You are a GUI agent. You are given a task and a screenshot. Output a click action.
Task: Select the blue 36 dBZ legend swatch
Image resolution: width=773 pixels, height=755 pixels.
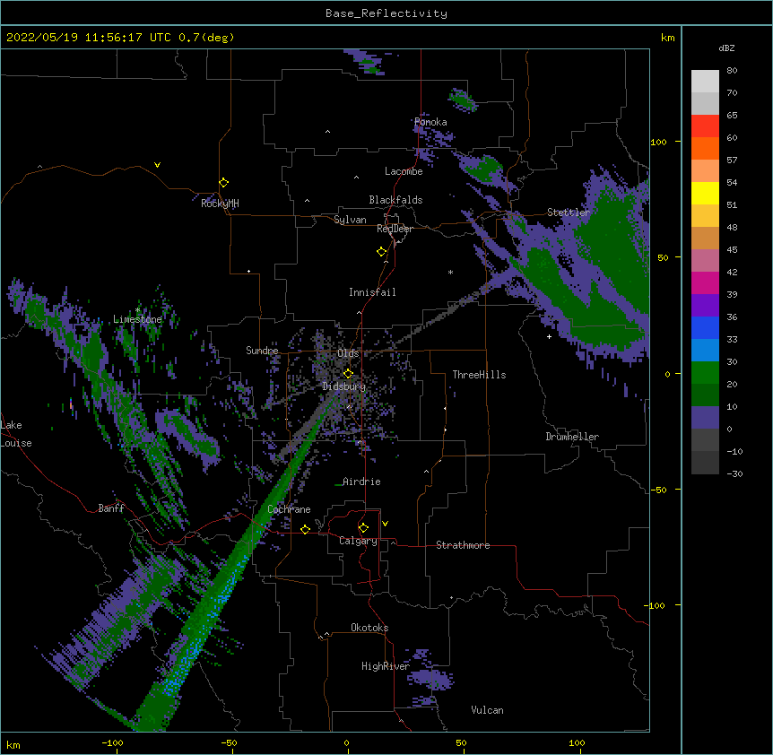705,327
